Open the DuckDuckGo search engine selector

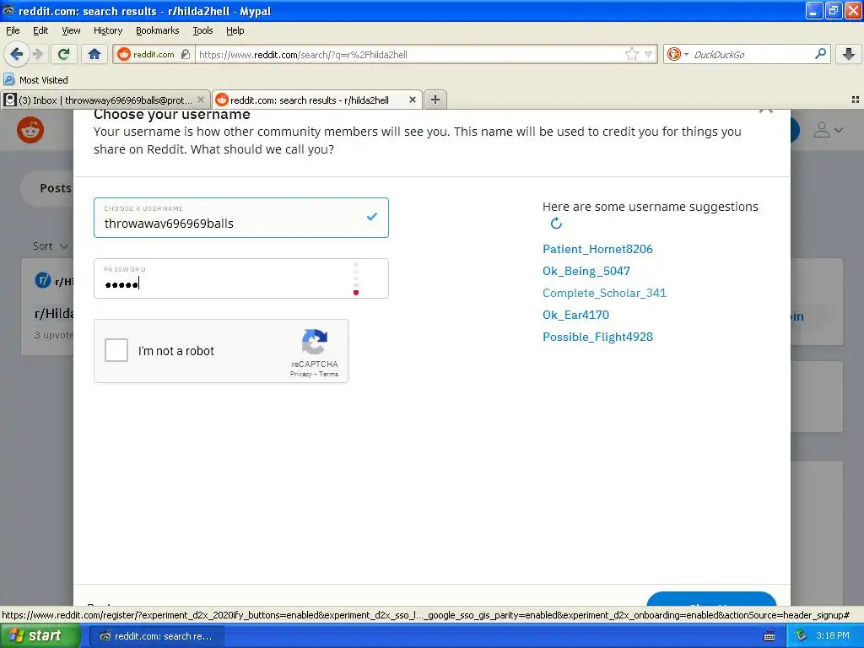pyautogui.click(x=678, y=54)
